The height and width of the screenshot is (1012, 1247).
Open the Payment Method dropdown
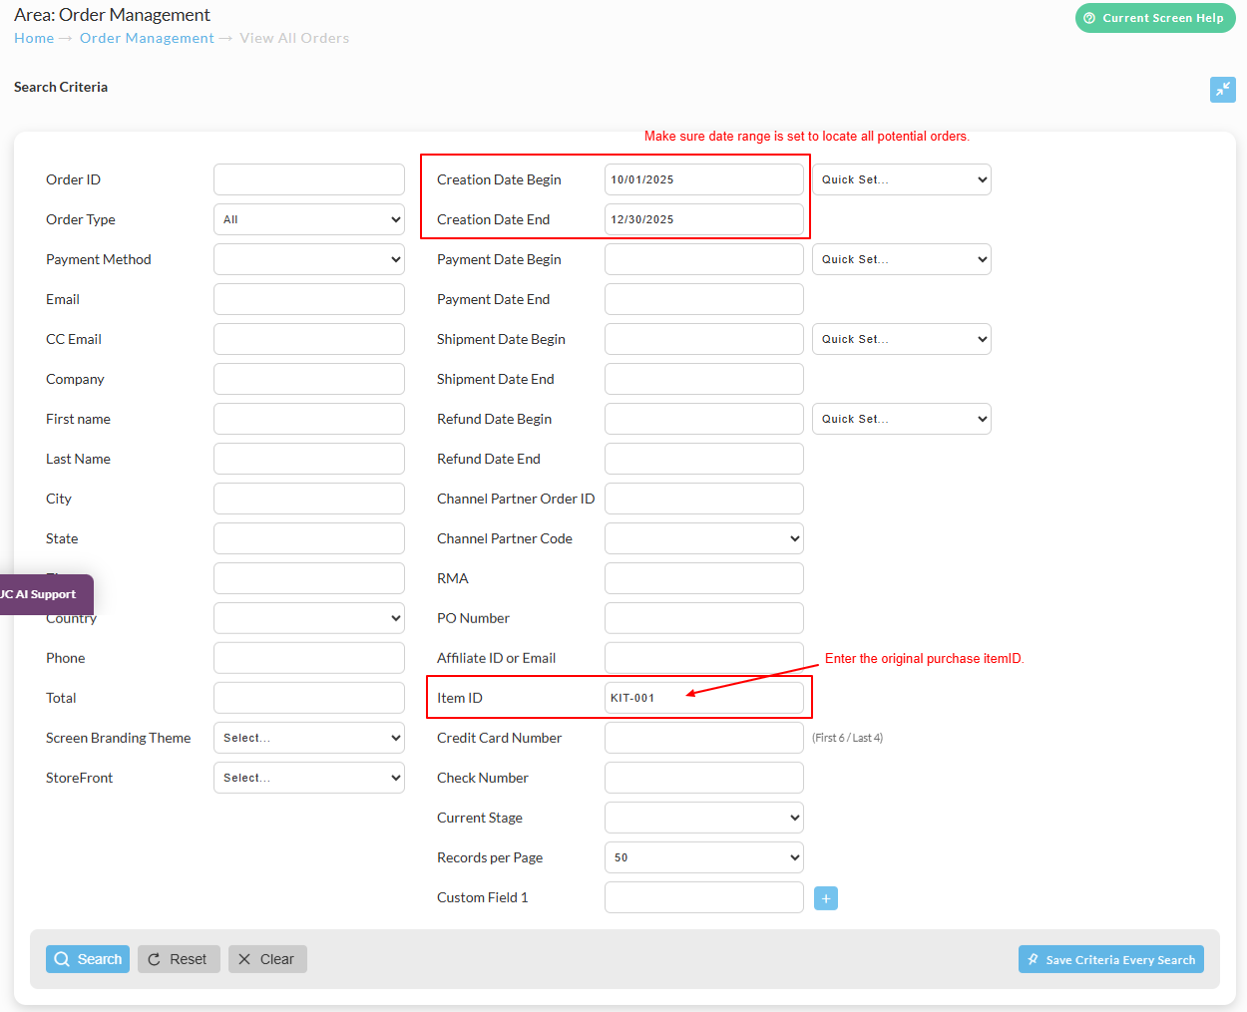[x=309, y=259]
